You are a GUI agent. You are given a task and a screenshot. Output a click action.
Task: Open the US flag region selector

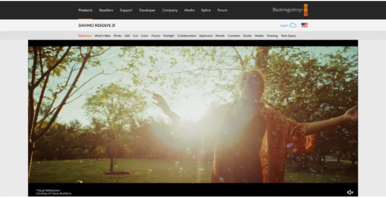coord(304,25)
